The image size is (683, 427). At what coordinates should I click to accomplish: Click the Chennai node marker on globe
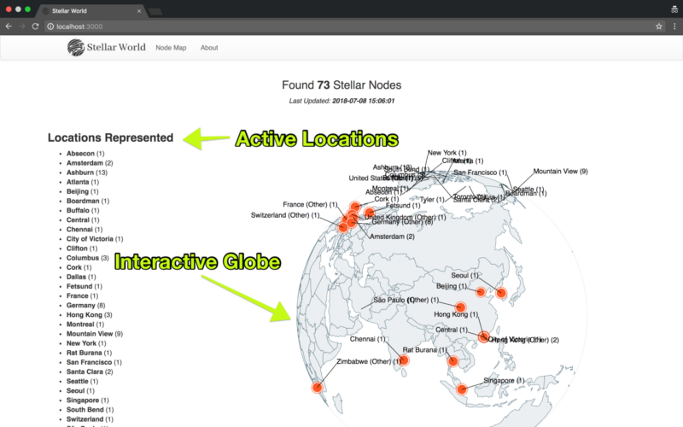coord(404,360)
